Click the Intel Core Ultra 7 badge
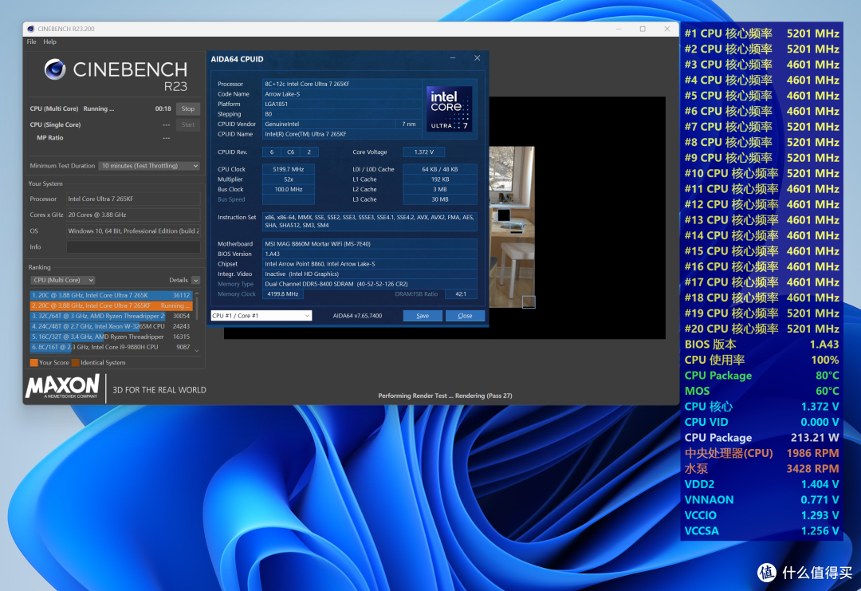Screen dimensions: 861x591 click(449, 108)
